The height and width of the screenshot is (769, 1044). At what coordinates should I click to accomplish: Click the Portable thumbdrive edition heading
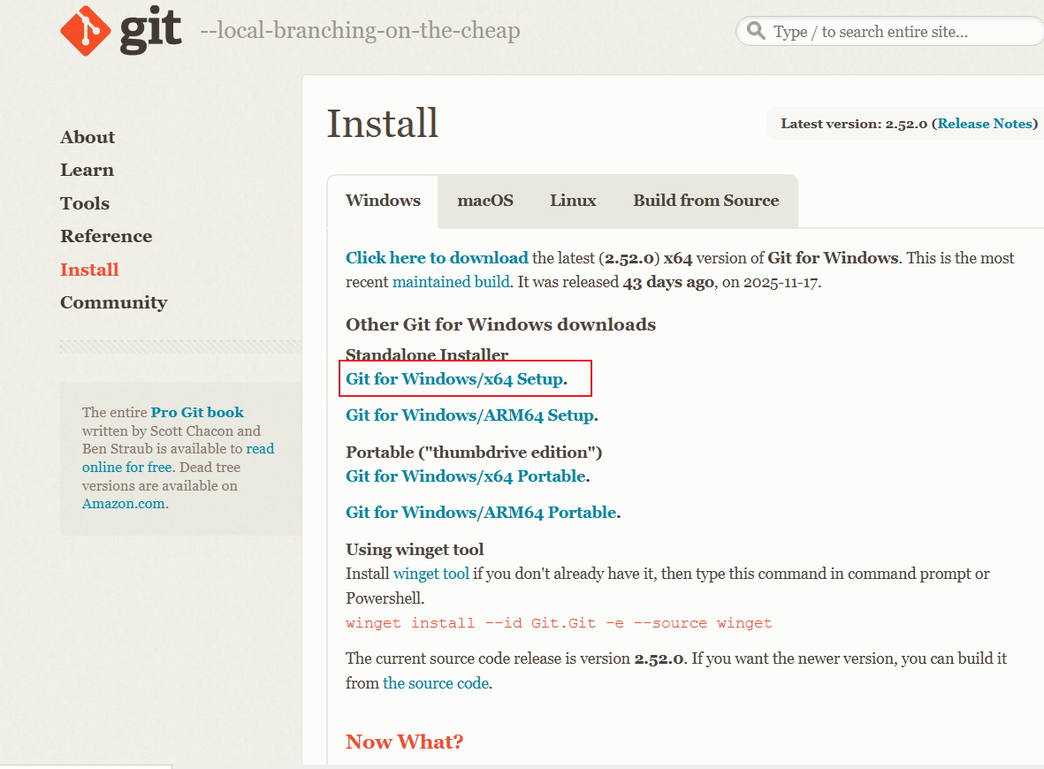474,453
